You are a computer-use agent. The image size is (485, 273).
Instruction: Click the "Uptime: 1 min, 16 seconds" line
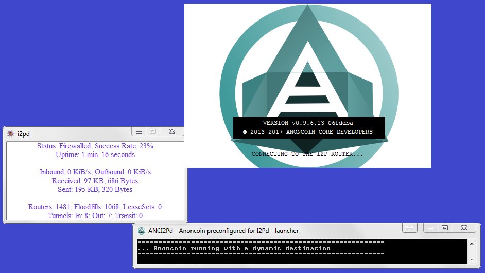click(x=95, y=154)
